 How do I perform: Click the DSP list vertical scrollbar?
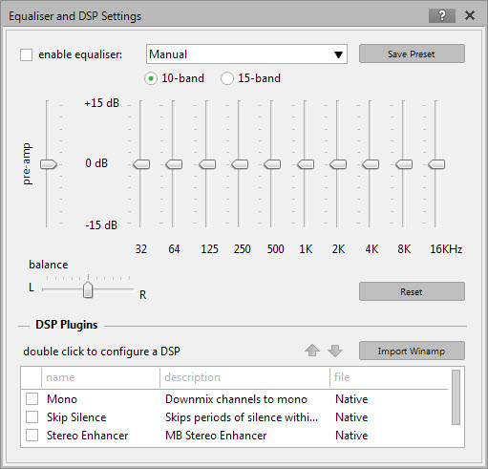point(456,397)
